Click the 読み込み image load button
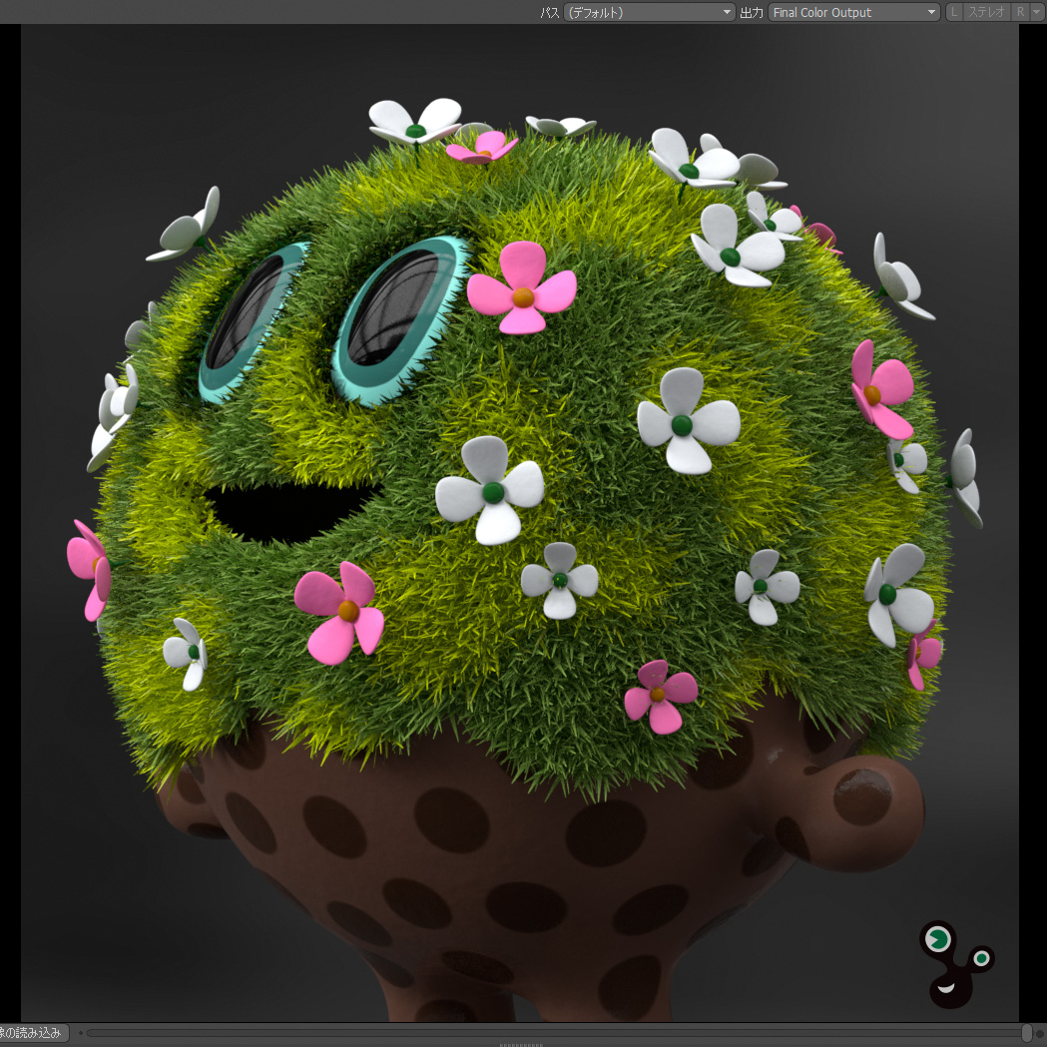This screenshot has height=1047, width=1047. 33,1033
